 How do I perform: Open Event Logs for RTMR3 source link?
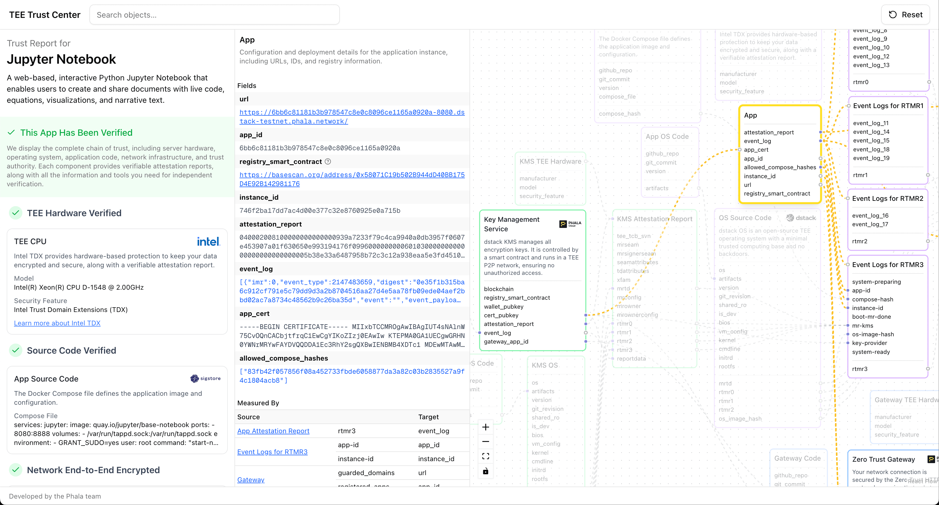tap(272, 452)
